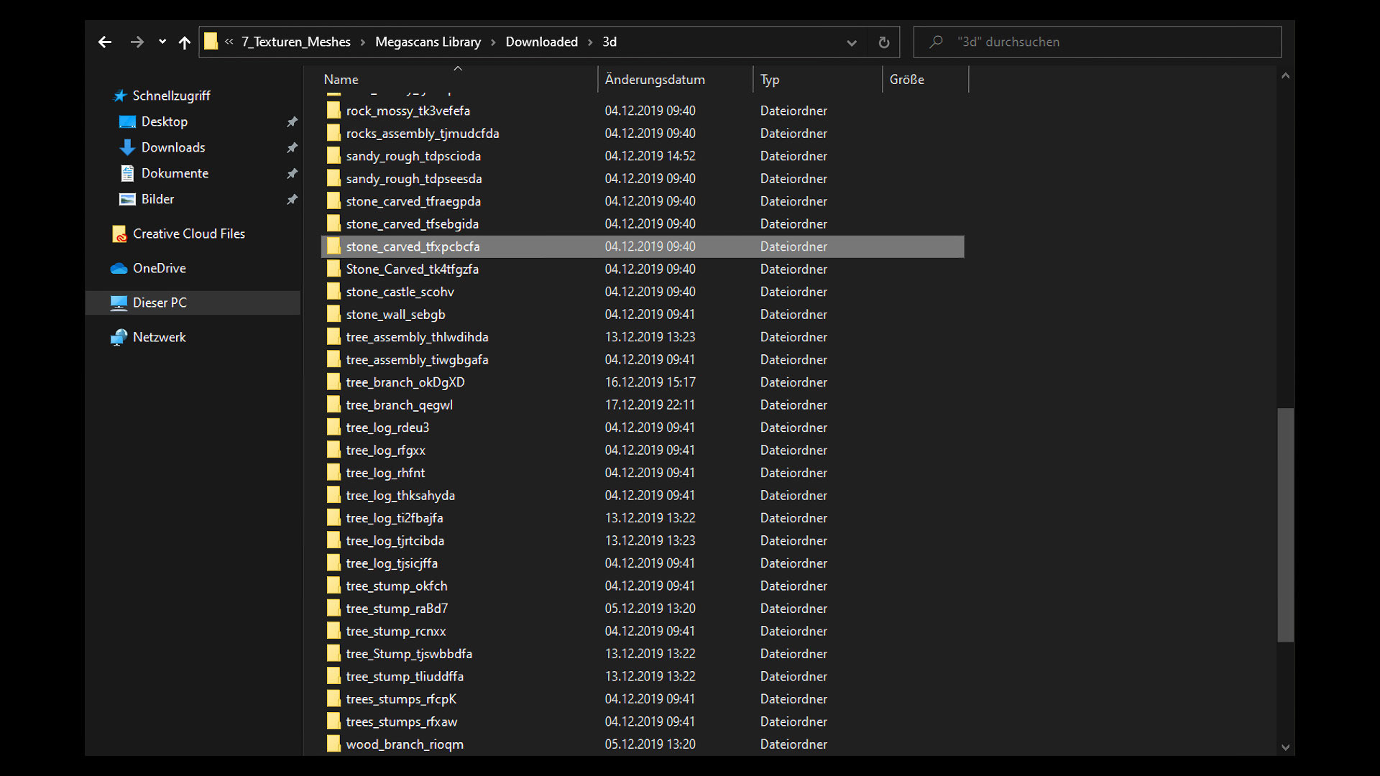This screenshot has width=1380, height=776.
Task: Sort files by Änderungsdatum column
Action: (x=654, y=80)
